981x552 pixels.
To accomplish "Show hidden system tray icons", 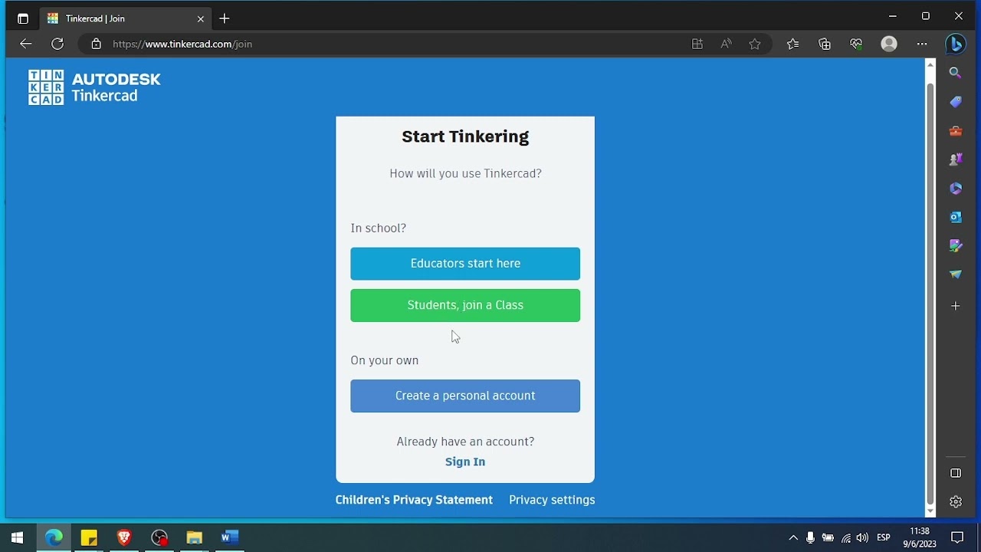I will pyautogui.click(x=793, y=537).
